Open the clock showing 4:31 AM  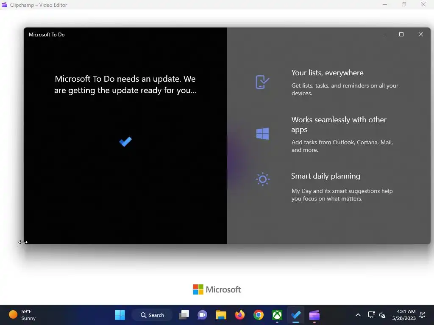[x=404, y=315]
